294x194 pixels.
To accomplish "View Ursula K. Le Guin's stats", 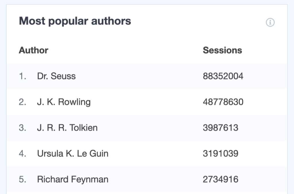I will pos(73,153).
